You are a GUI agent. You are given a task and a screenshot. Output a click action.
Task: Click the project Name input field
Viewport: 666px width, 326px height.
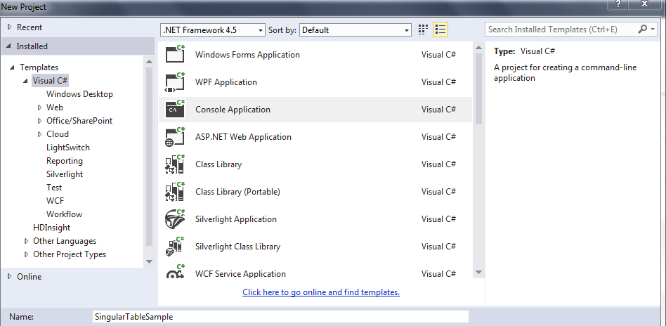click(x=280, y=317)
